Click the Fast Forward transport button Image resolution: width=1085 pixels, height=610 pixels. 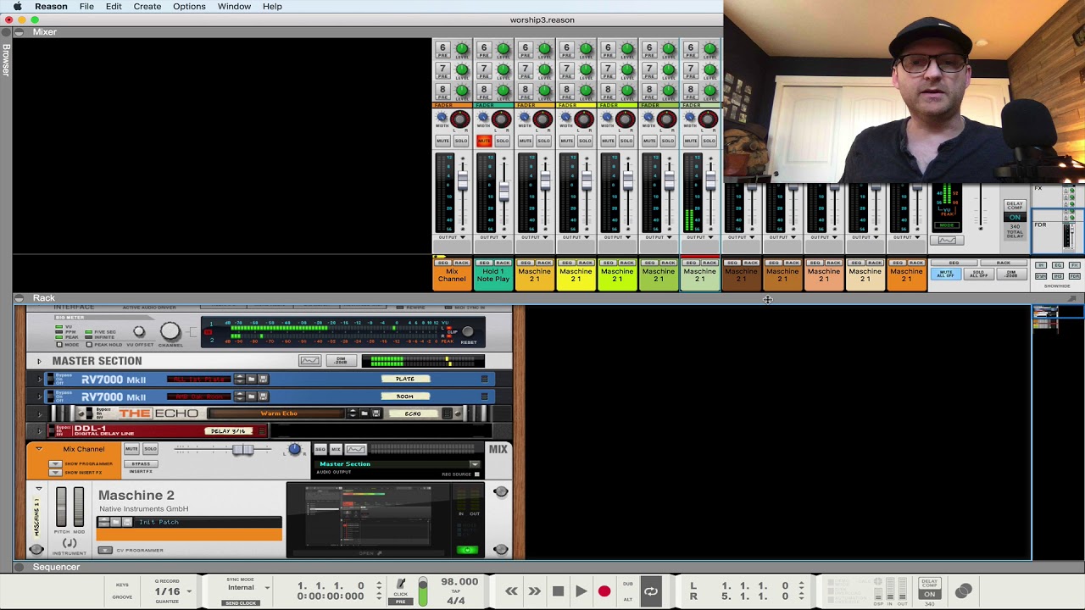[x=534, y=591]
